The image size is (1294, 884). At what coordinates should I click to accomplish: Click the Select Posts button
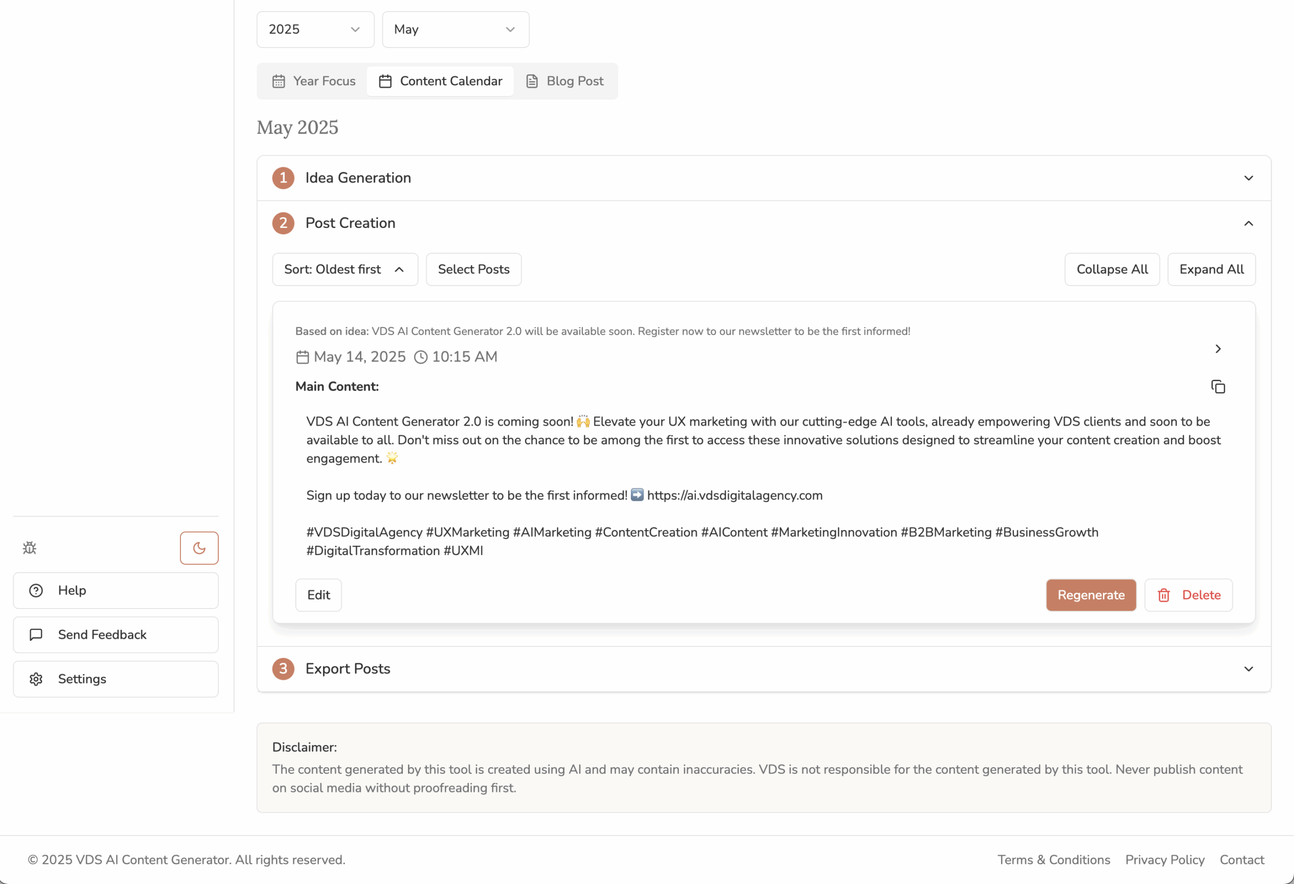coord(474,269)
